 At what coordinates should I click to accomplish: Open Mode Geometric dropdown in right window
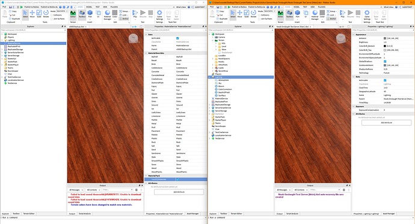point(269,11)
